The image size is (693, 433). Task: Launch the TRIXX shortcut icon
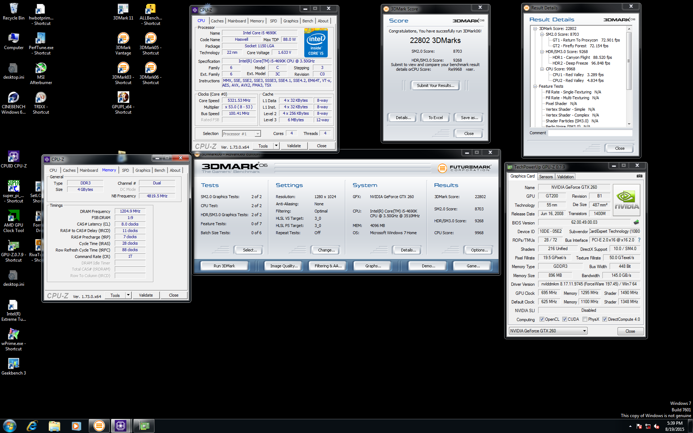point(41,103)
